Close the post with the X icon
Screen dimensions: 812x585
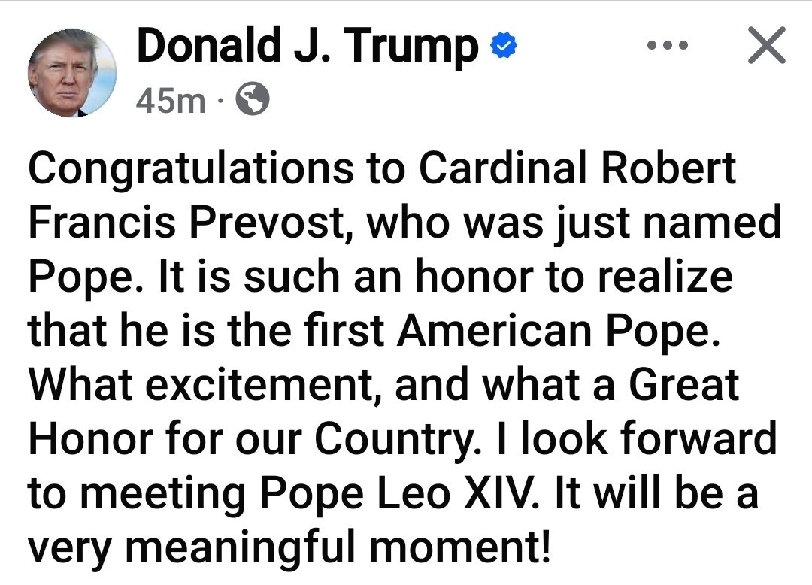point(766,45)
